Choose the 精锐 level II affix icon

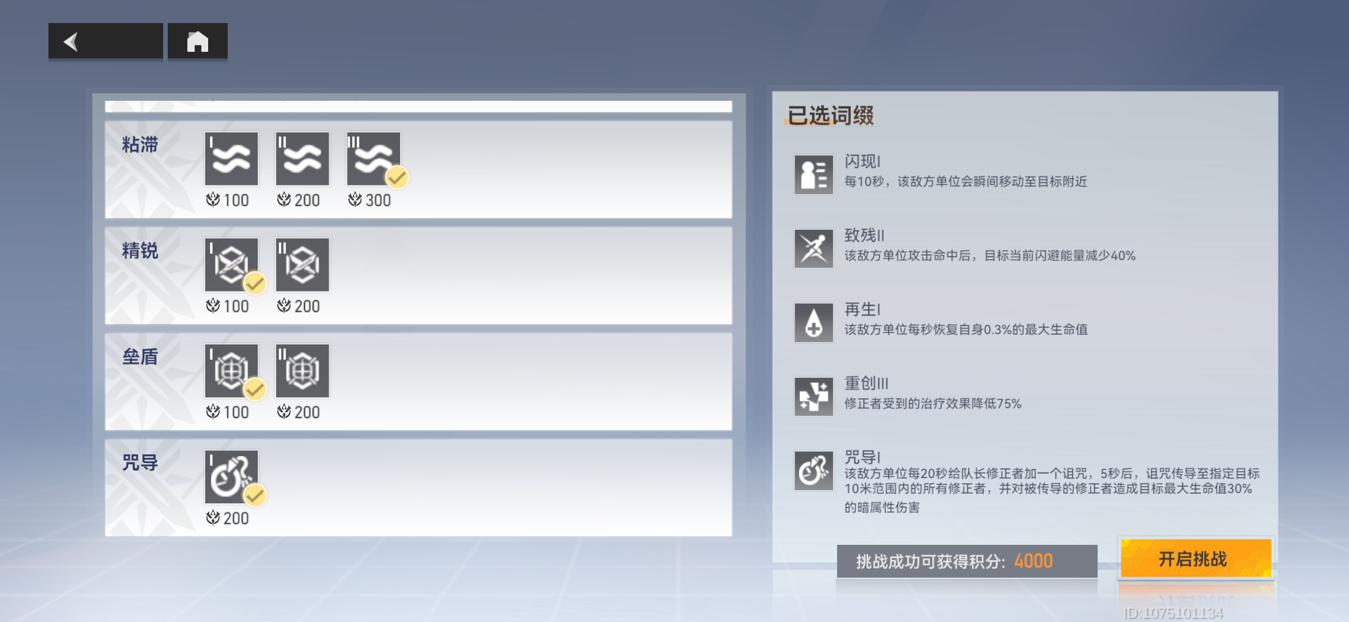click(x=302, y=265)
